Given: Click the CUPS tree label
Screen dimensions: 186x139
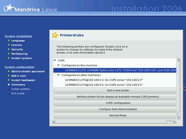Looking at the screenshot, I should tap(61, 61).
